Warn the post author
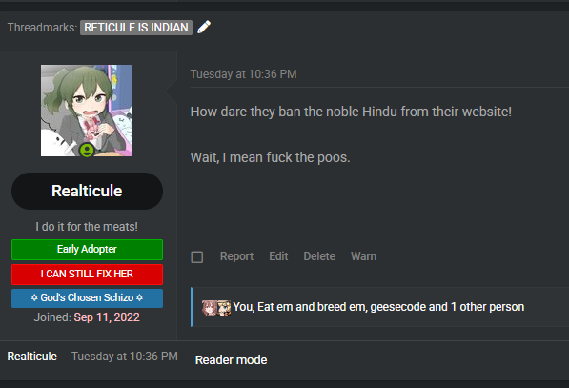This screenshot has height=388, width=569. pyautogui.click(x=364, y=256)
